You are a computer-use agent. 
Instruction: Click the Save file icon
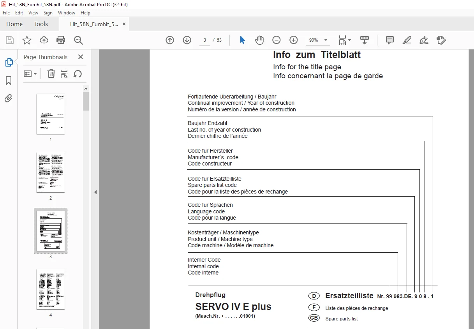[10, 40]
